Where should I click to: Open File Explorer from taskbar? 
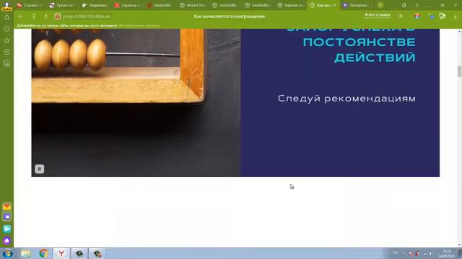[25, 253]
